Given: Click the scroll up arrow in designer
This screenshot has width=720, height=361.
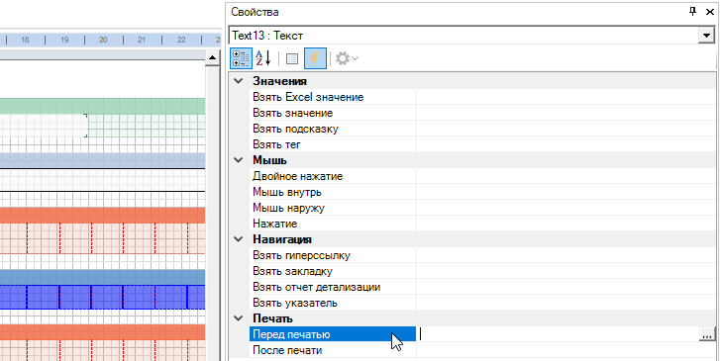Looking at the screenshot, I should pos(212,57).
